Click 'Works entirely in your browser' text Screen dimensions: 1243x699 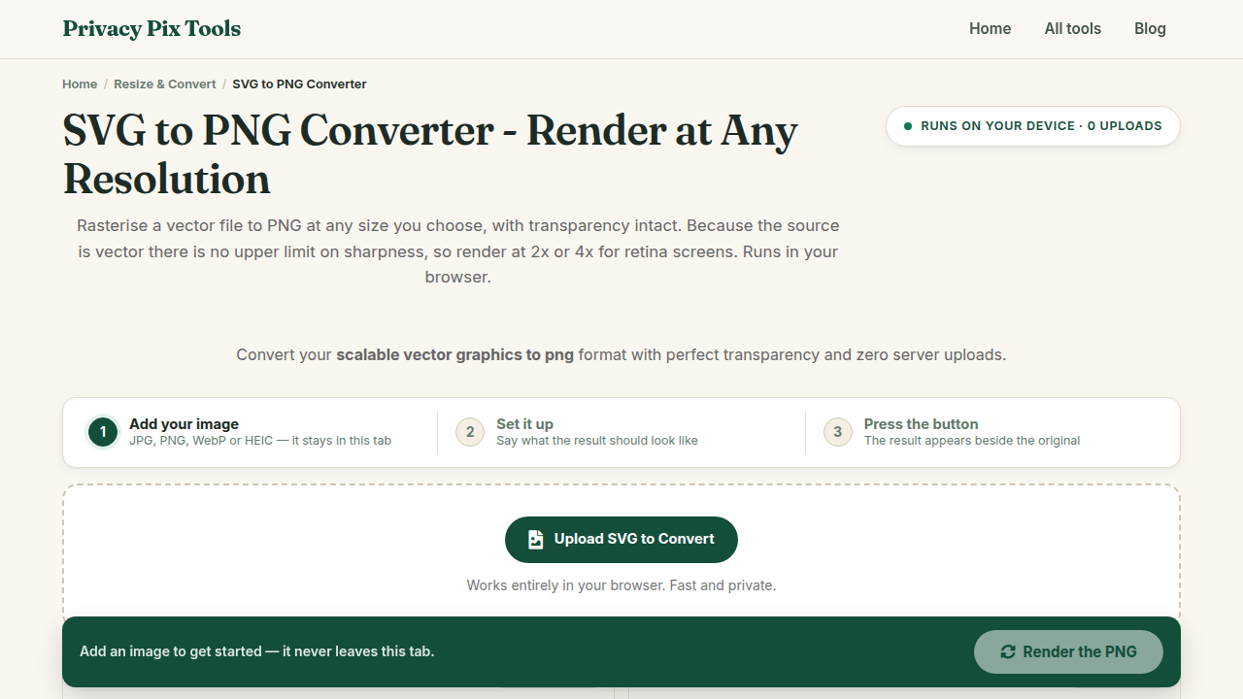[x=621, y=585]
